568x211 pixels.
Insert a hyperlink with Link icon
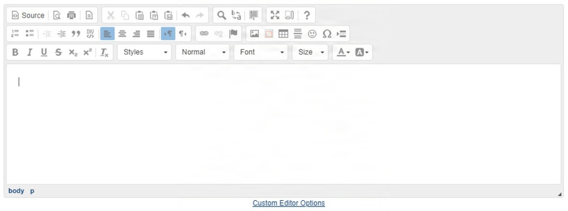pyautogui.click(x=204, y=33)
